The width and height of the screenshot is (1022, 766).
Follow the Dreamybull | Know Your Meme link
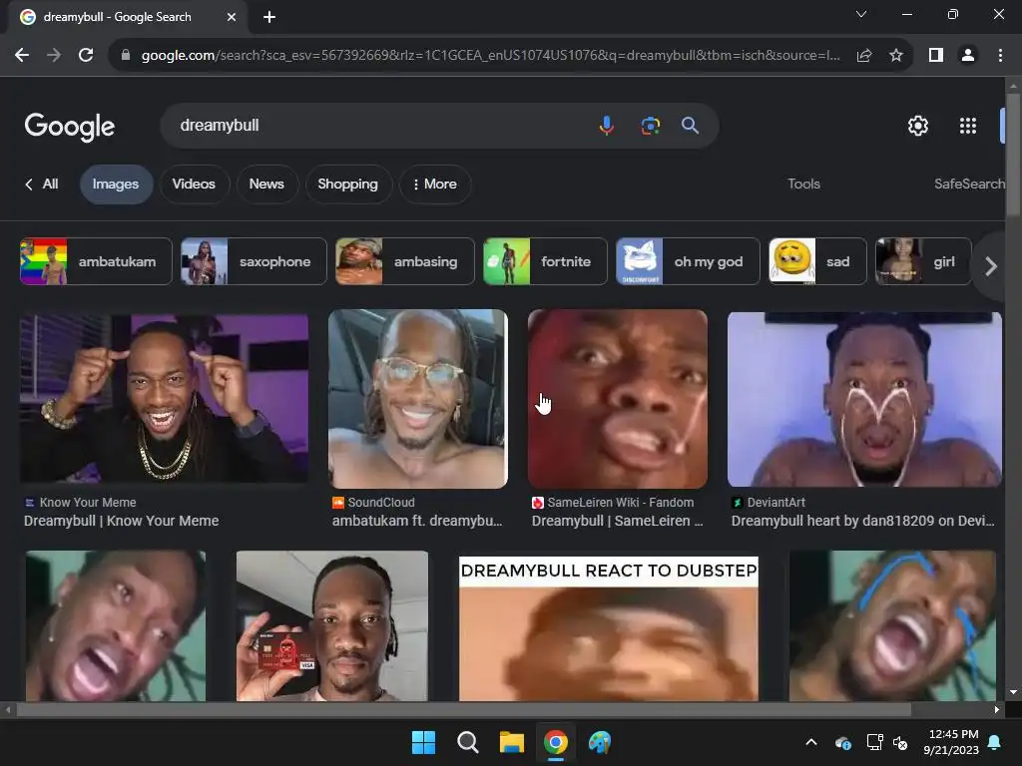click(121, 521)
